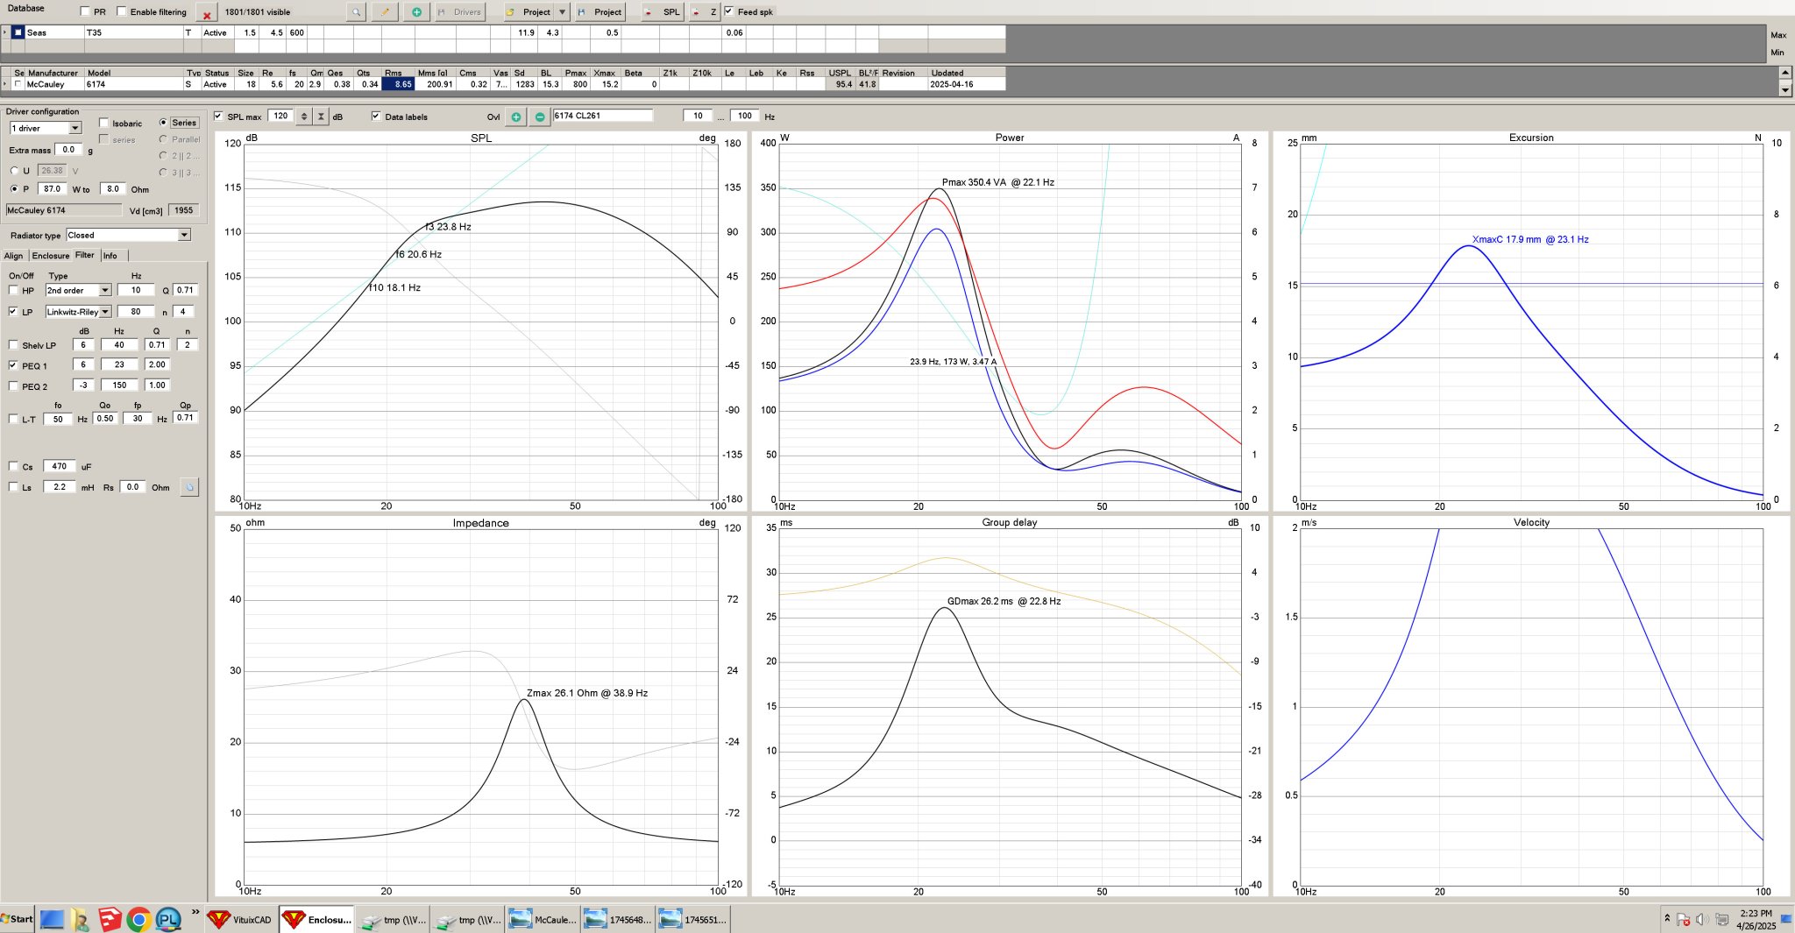Click the Seas T35 row selection box
Screen dimensions: 1795x933
[18, 32]
